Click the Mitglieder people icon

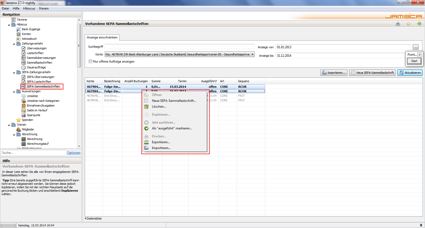19,130
